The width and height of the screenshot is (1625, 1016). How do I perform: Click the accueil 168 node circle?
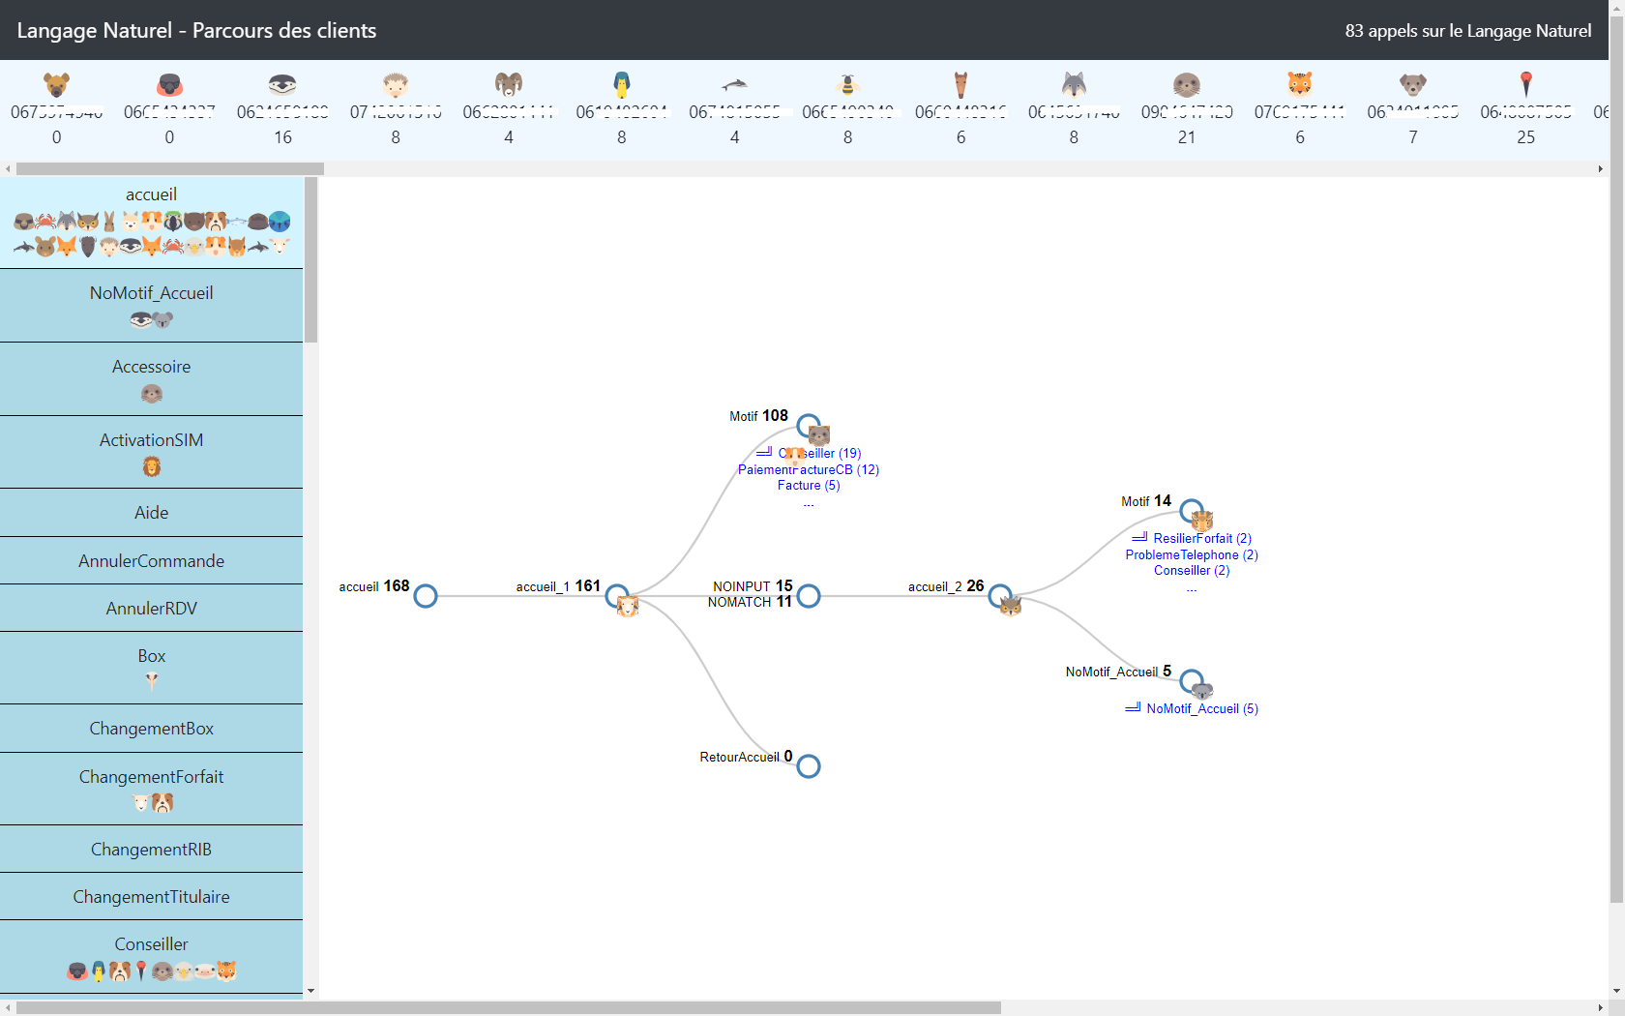[x=426, y=596]
